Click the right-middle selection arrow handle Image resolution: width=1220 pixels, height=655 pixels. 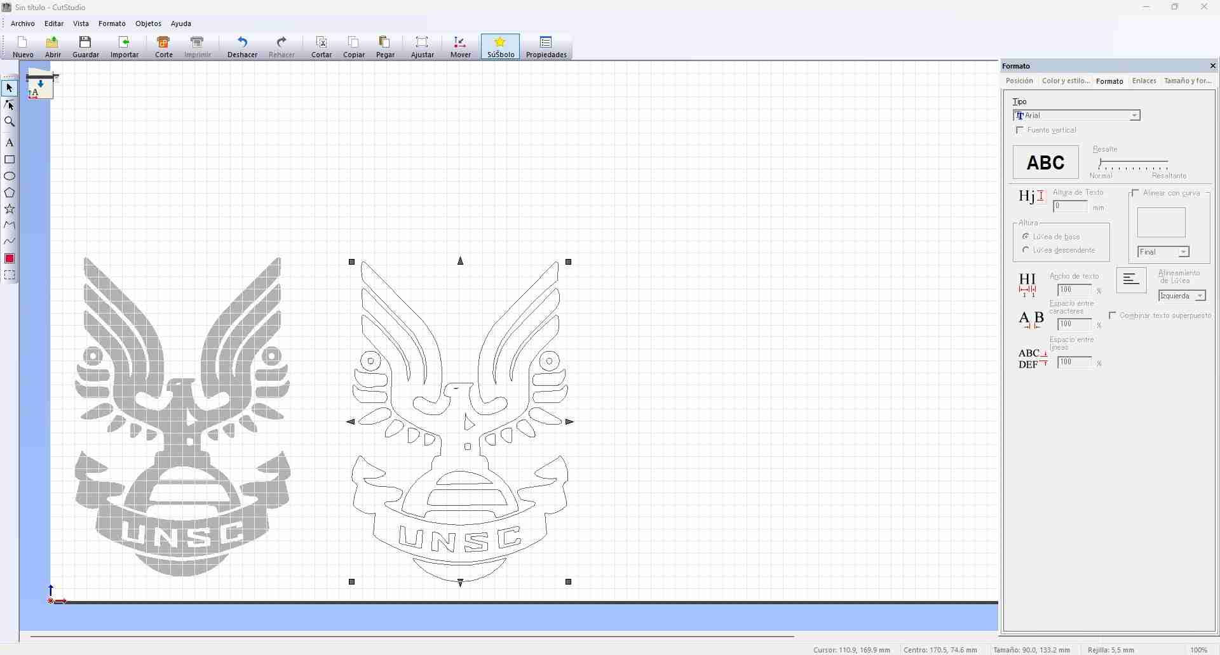570,421
